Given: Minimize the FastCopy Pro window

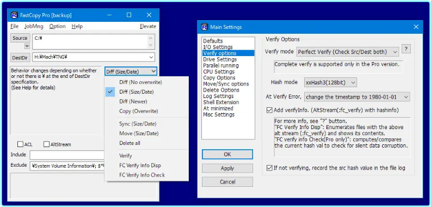Looking at the screenshot, I should [x=109, y=15].
